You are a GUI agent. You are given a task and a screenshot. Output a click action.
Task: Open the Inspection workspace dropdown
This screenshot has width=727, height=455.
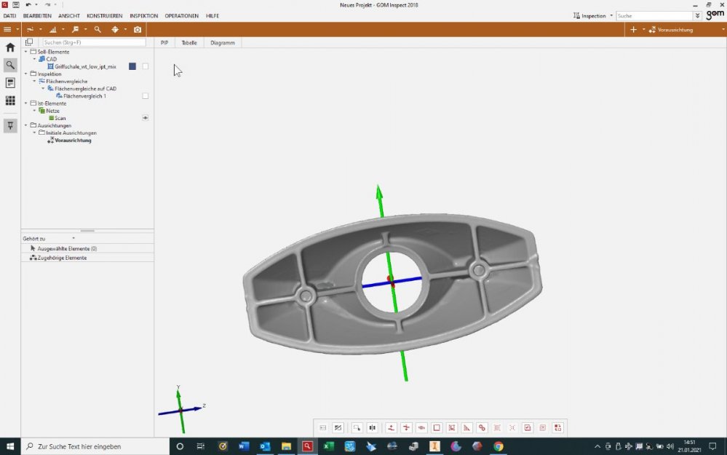tap(595, 15)
